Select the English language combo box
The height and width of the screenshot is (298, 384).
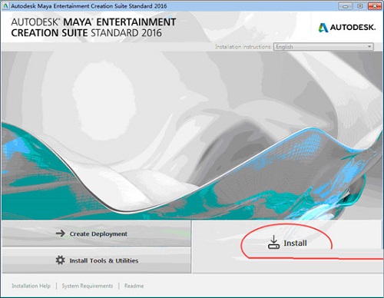point(323,47)
